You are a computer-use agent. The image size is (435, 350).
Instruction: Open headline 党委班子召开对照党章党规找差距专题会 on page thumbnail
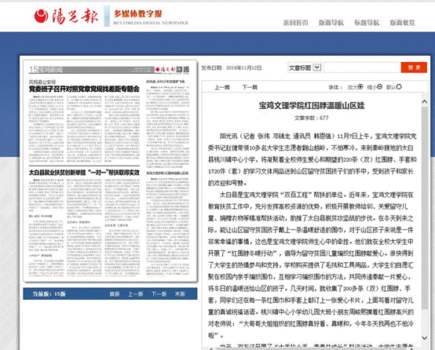84,89
